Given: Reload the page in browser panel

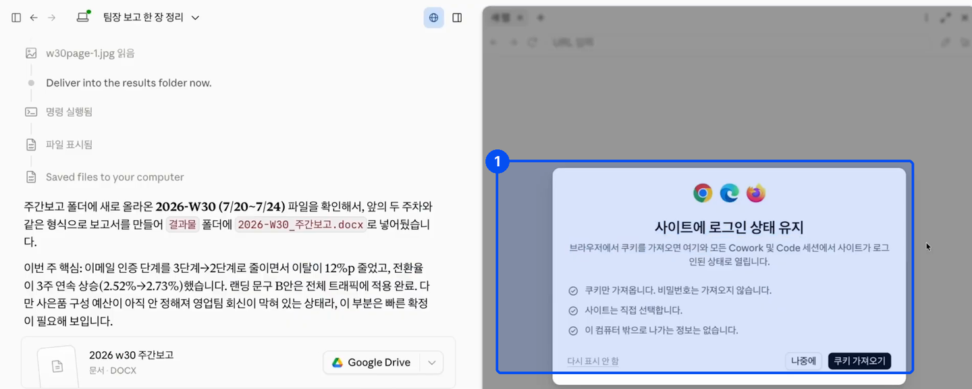Looking at the screenshot, I should [533, 43].
